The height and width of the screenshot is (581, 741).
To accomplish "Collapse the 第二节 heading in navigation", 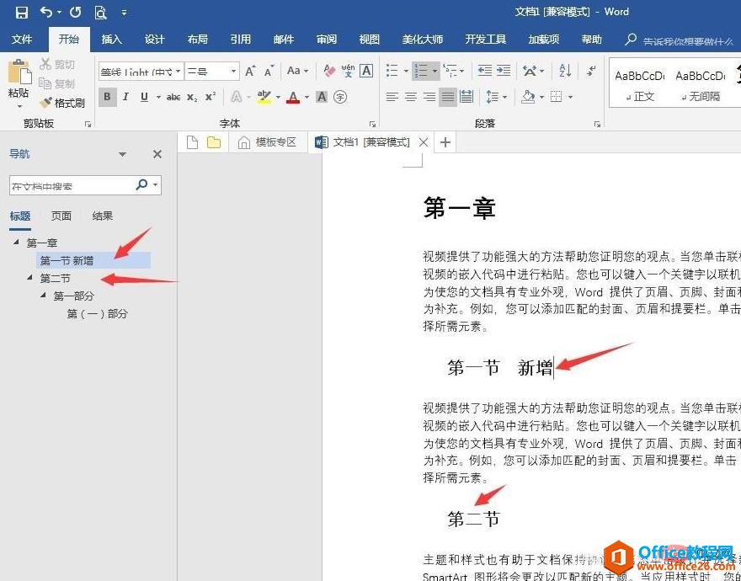I will [x=30, y=278].
